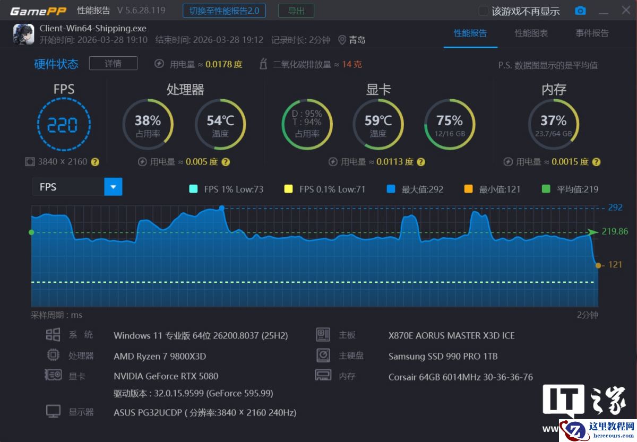Click the camera screenshot icon
Viewport: 637px width, 442px height.
(580, 11)
